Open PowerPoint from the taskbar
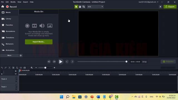178x100 pixels. pos(92,97)
